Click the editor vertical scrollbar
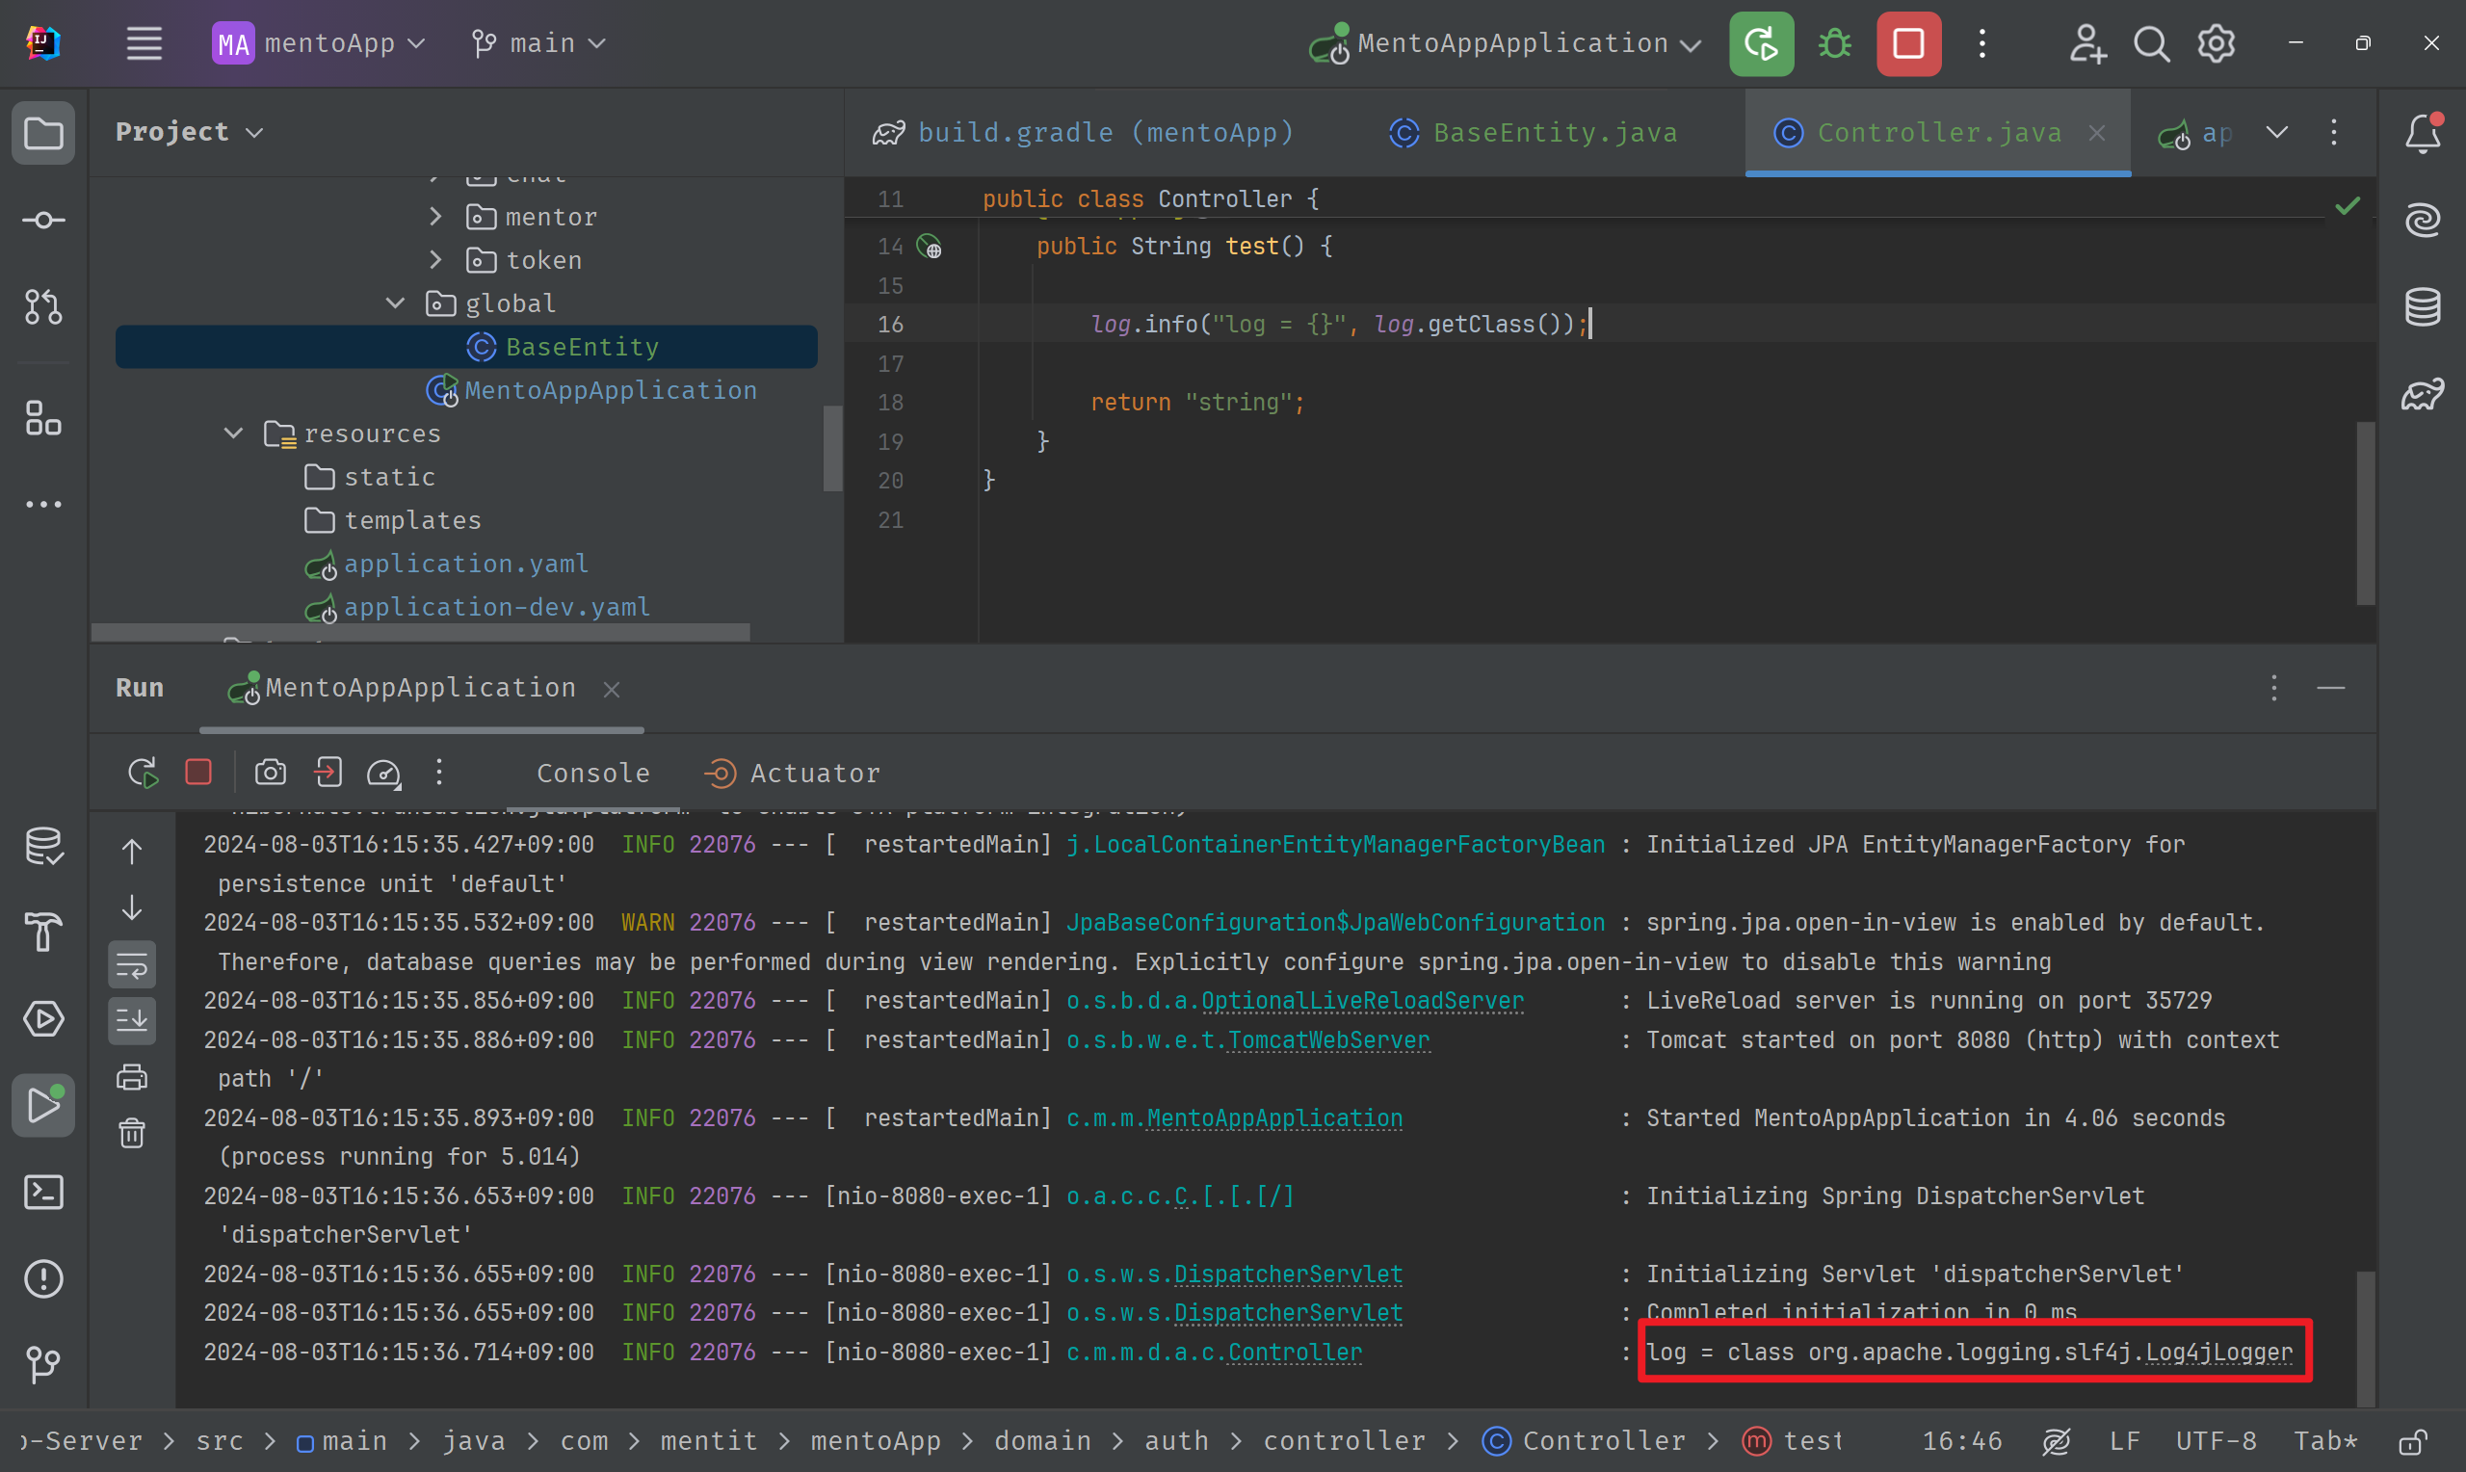The height and width of the screenshot is (1472, 2466). tap(2365, 513)
